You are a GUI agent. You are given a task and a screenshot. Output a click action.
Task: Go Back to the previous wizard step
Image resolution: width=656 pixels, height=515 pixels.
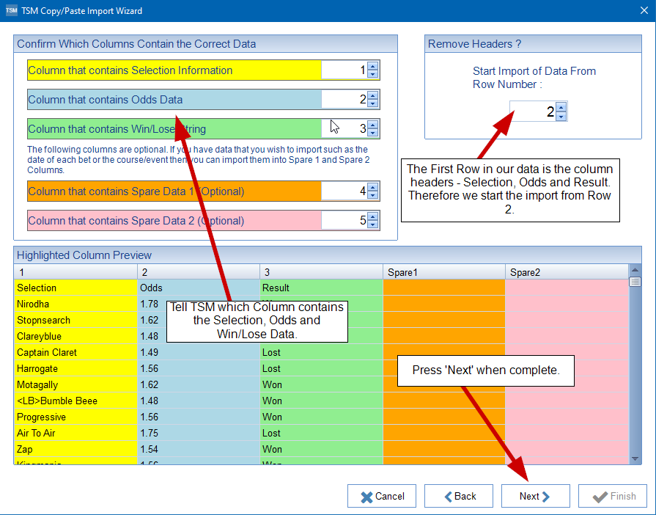459,496
